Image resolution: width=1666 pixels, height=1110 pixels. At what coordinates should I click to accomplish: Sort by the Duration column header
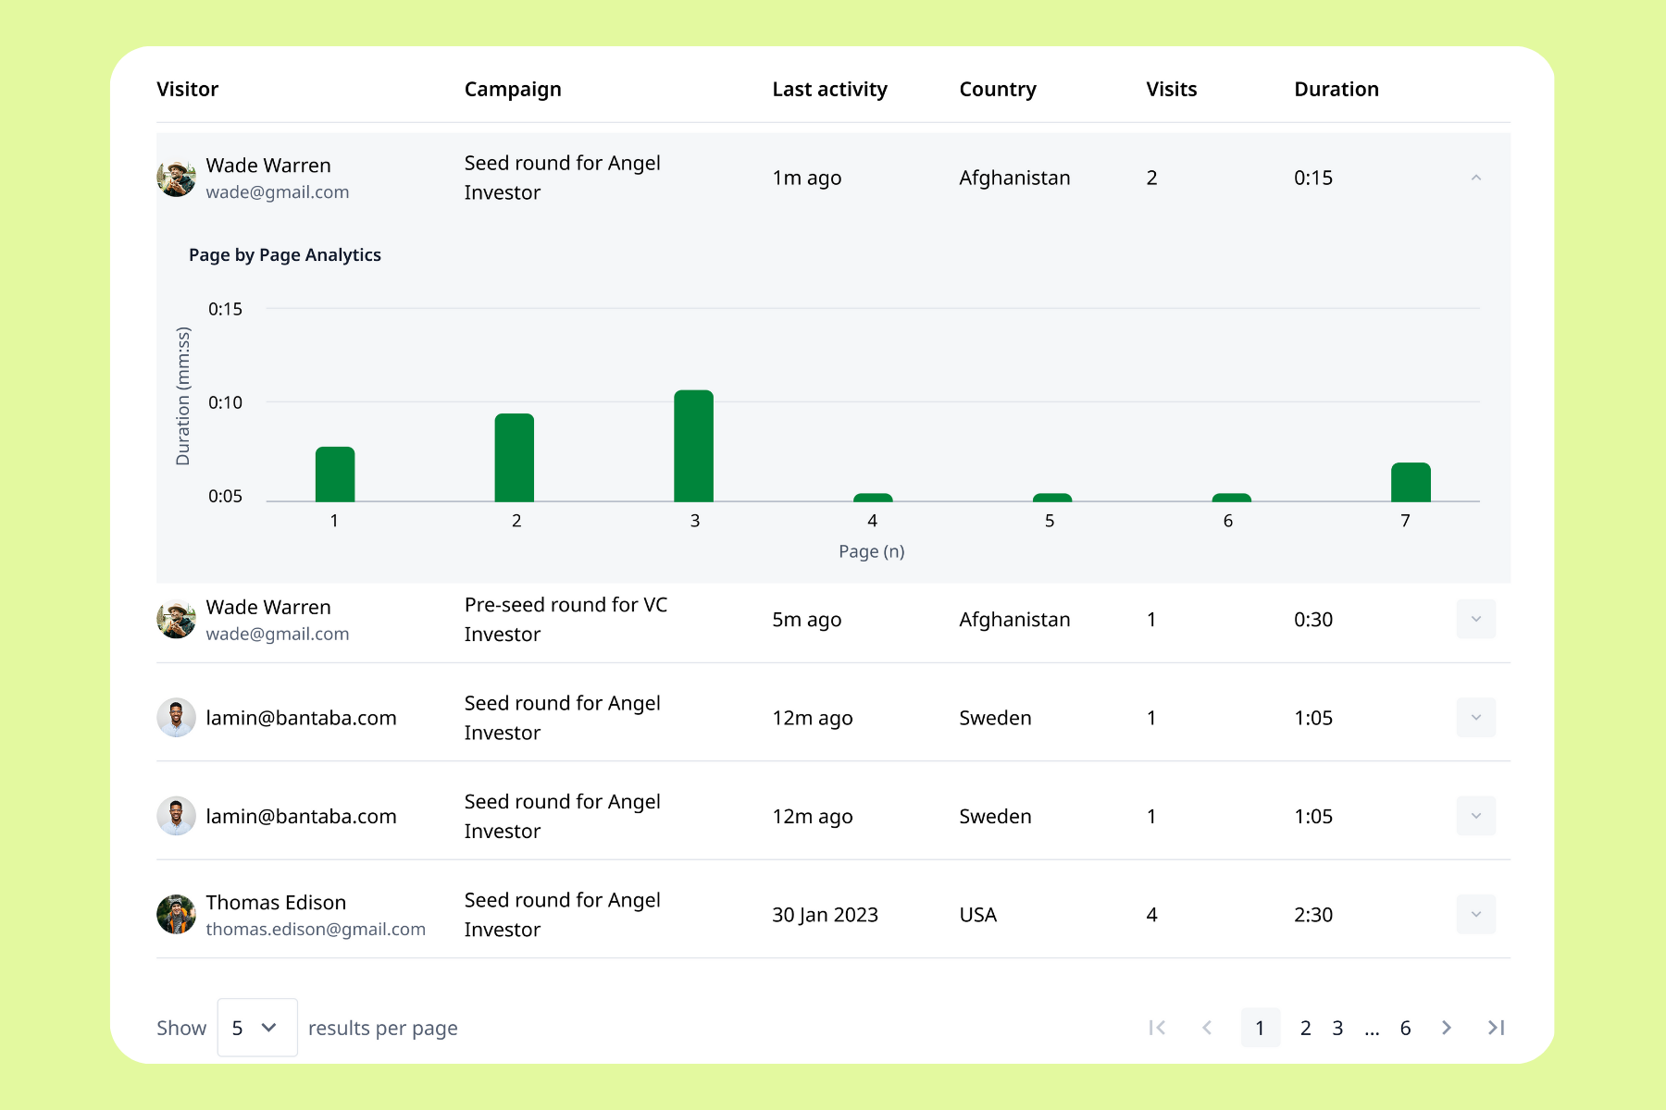[x=1336, y=89]
